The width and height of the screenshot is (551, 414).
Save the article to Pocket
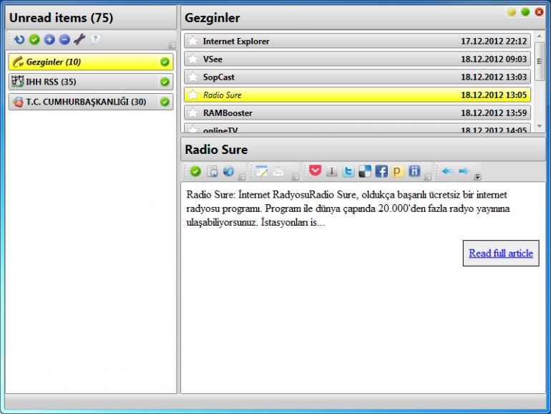316,171
